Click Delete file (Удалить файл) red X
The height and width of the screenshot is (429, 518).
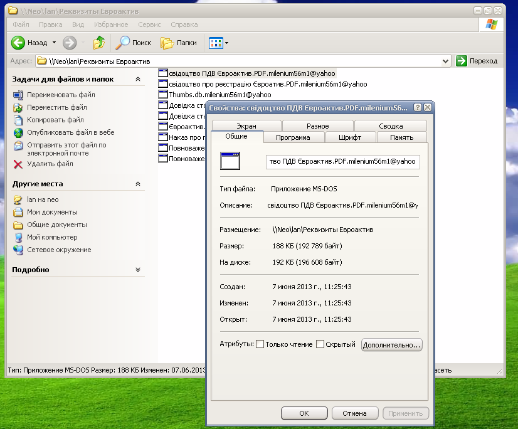pos(18,164)
